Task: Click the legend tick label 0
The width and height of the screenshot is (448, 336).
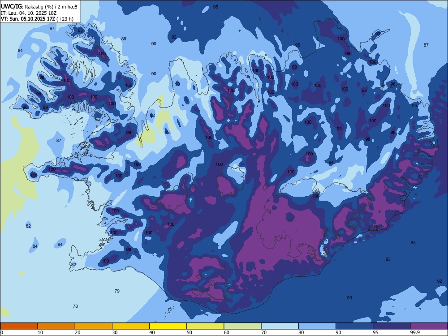Action: click(2, 332)
